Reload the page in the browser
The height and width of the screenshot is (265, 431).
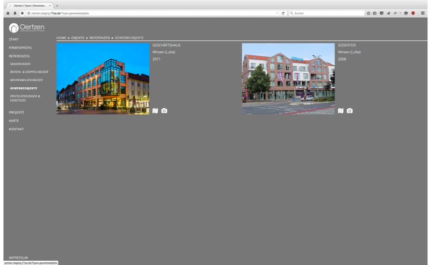tap(283, 13)
